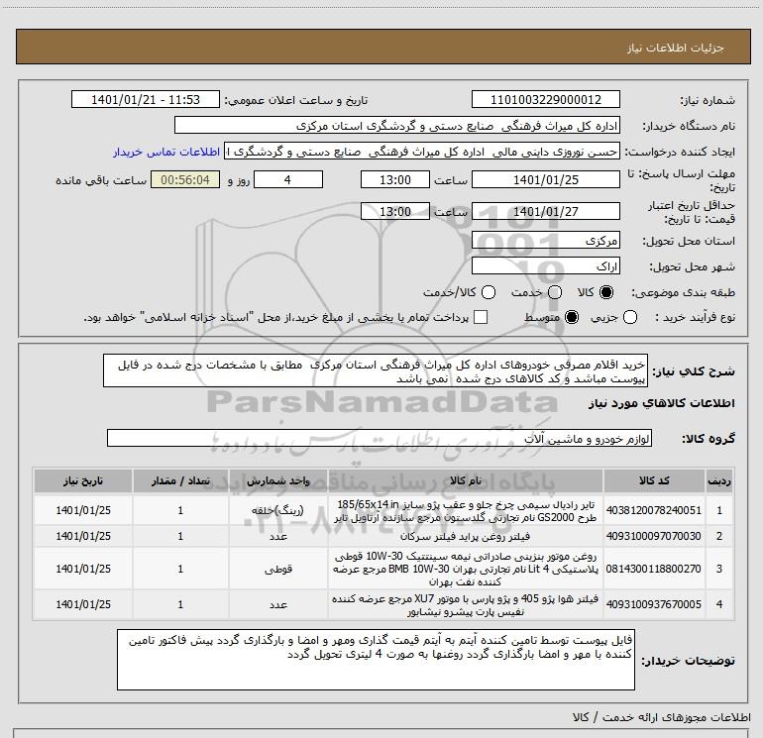
Task: Click the نام کالا column header
Action: tap(466, 480)
